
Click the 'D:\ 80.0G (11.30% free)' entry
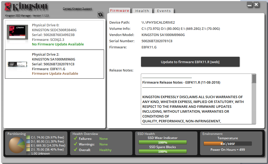click(48, 141)
